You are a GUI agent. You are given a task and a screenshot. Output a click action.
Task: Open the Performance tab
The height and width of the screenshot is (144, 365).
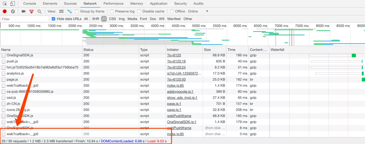coord(113,4)
